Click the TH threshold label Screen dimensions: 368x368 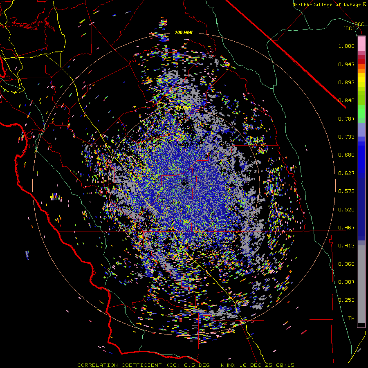pyautogui.click(x=351, y=319)
